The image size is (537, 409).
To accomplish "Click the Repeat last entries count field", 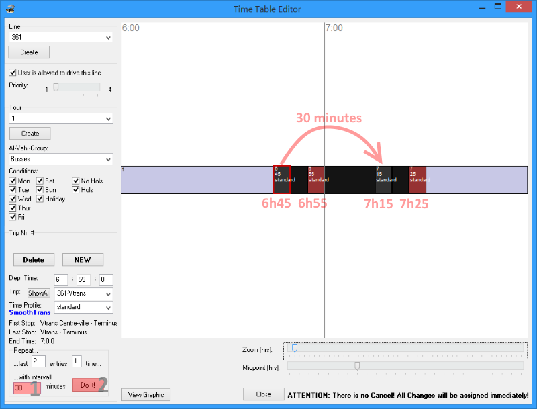I will 38,362.
